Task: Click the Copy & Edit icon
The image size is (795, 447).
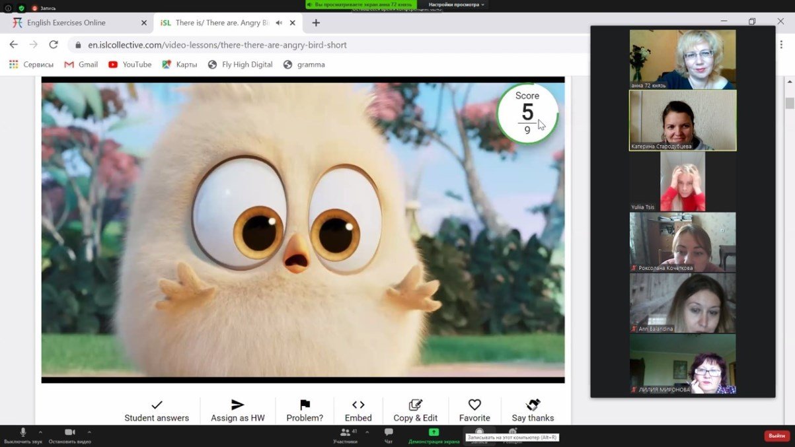Action: pyautogui.click(x=416, y=405)
